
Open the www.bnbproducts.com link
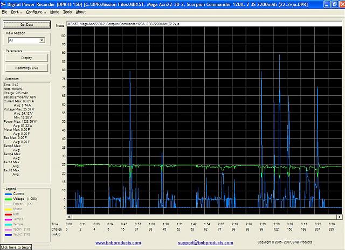click(119, 242)
